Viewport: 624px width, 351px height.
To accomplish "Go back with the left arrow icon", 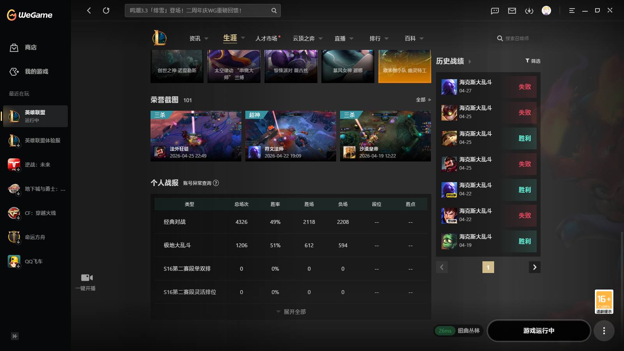I will pyautogui.click(x=89, y=11).
